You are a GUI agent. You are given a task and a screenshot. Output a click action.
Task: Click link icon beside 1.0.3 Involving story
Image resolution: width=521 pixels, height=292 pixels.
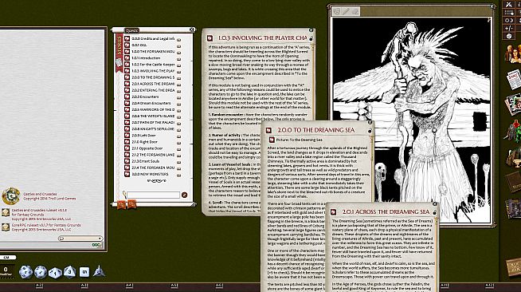(x=127, y=71)
